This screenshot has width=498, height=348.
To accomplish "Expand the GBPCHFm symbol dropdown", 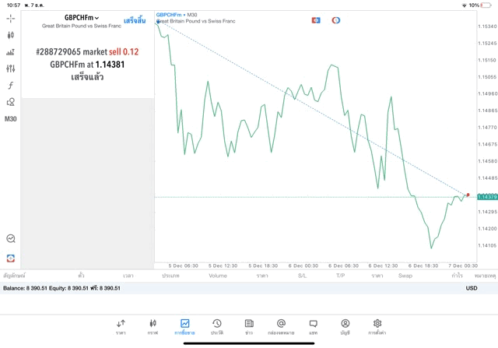I will pyautogui.click(x=82, y=18).
